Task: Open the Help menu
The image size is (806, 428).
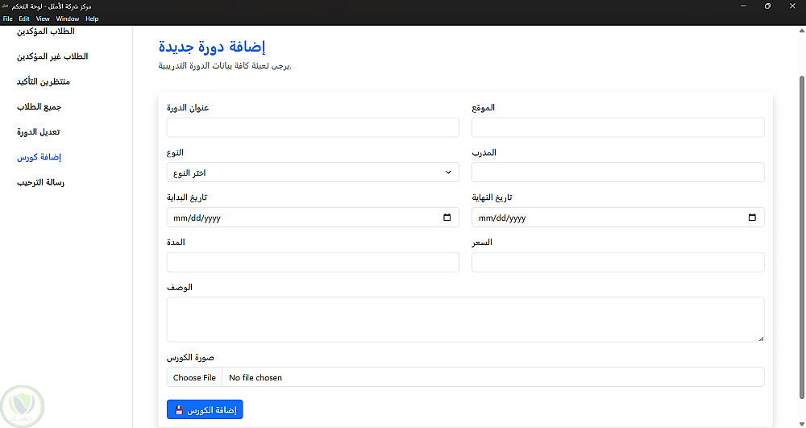Action: (x=92, y=19)
